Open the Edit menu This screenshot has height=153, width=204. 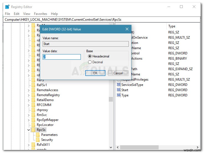[x=17, y=14]
